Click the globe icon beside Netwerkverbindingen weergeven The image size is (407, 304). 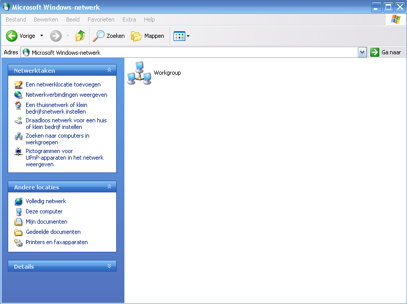[x=18, y=95]
